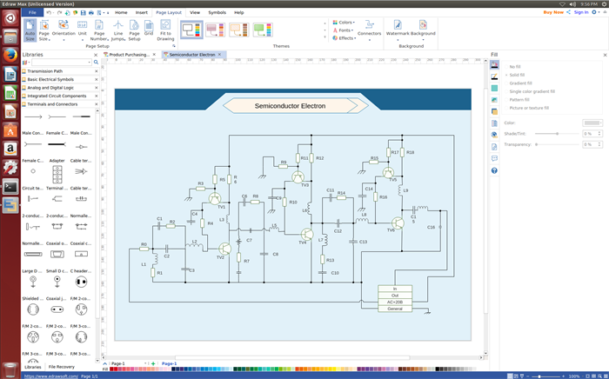Screen dimensions: 609x379
Task: Open the fill Color picker dropdown
Action: [x=592, y=123]
